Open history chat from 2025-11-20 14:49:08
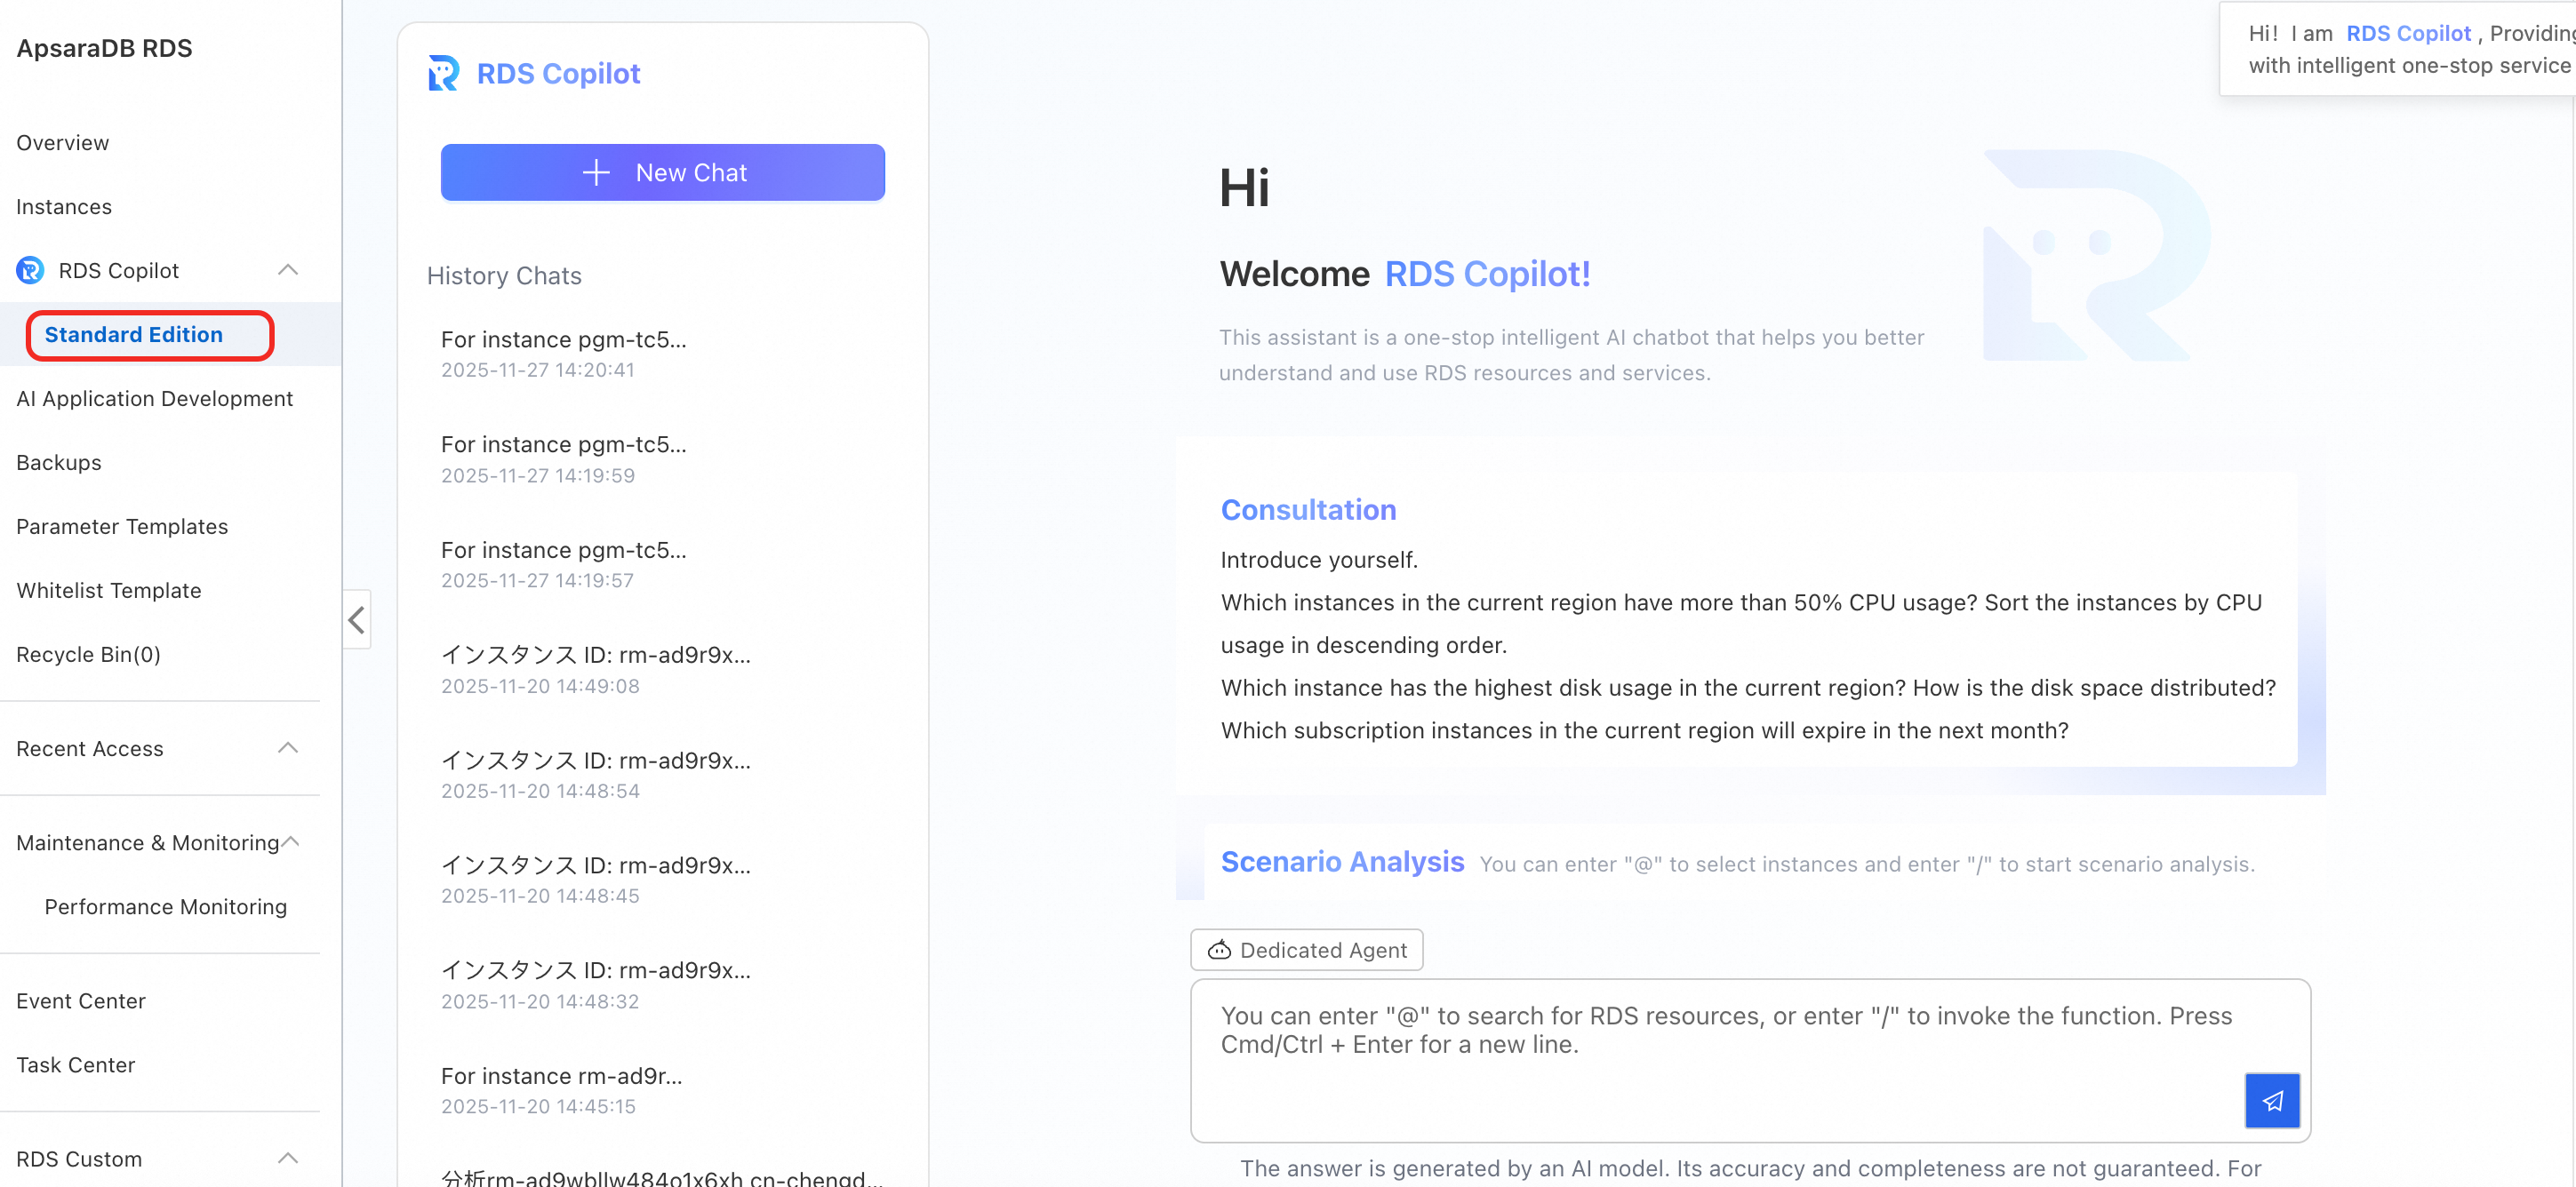The width and height of the screenshot is (2576, 1187). point(595,668)
